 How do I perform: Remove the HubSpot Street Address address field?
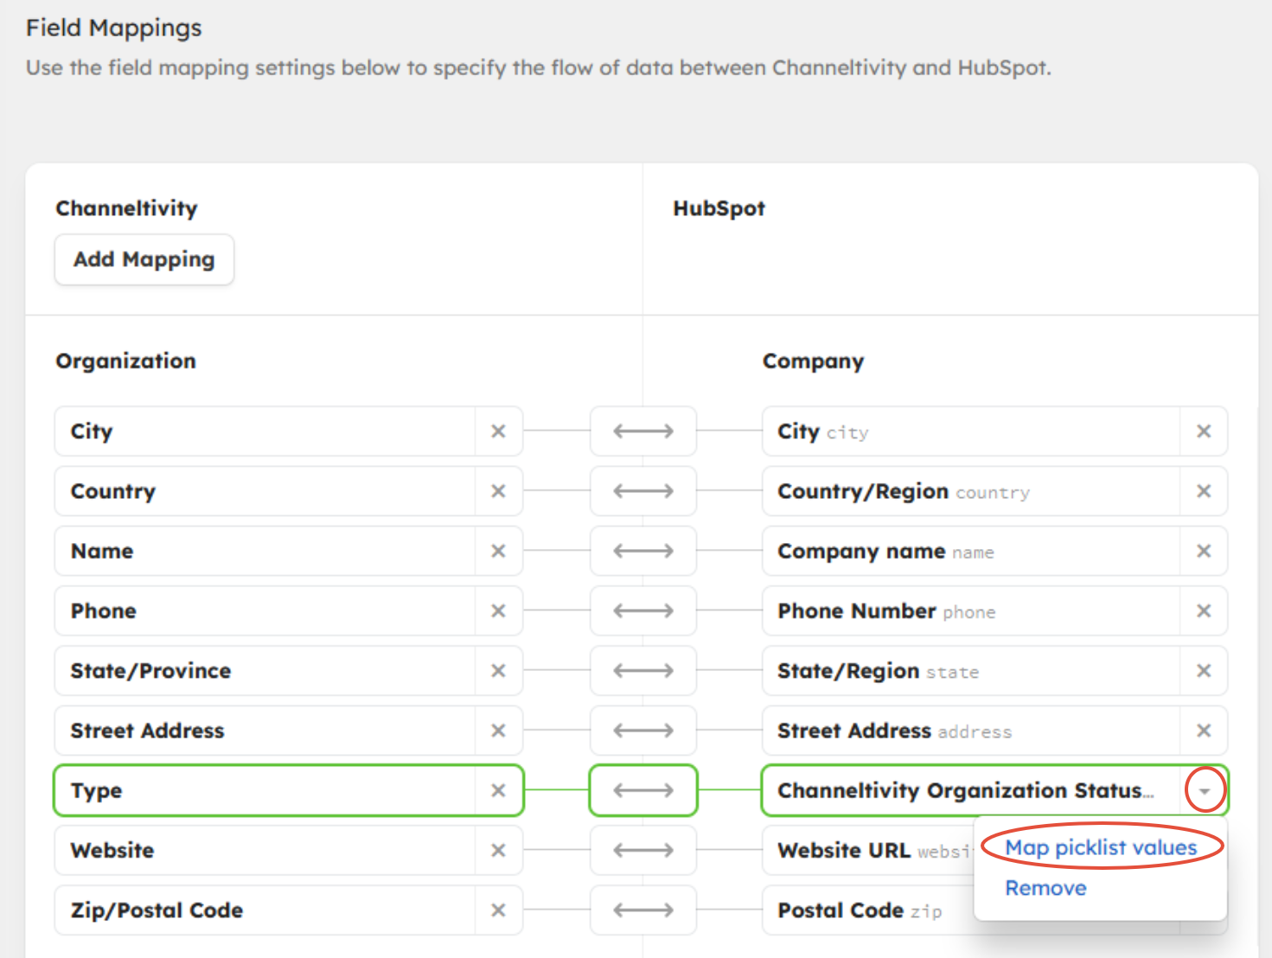click(1204, 731)
